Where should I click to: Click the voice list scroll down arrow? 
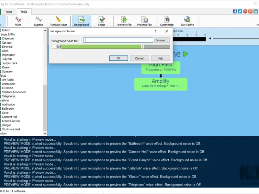pos(45,134)
